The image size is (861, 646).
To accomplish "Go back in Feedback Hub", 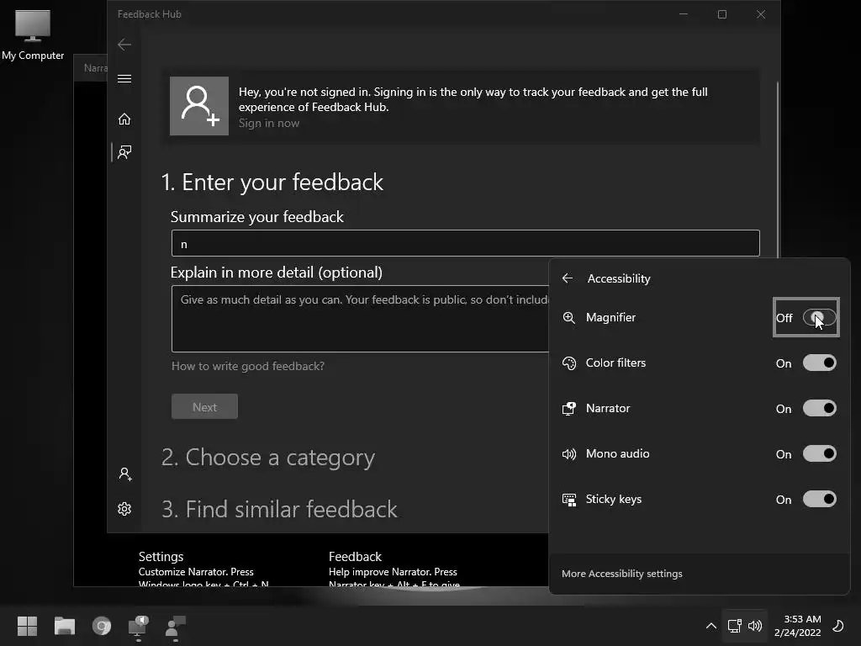I will point(124,45).
